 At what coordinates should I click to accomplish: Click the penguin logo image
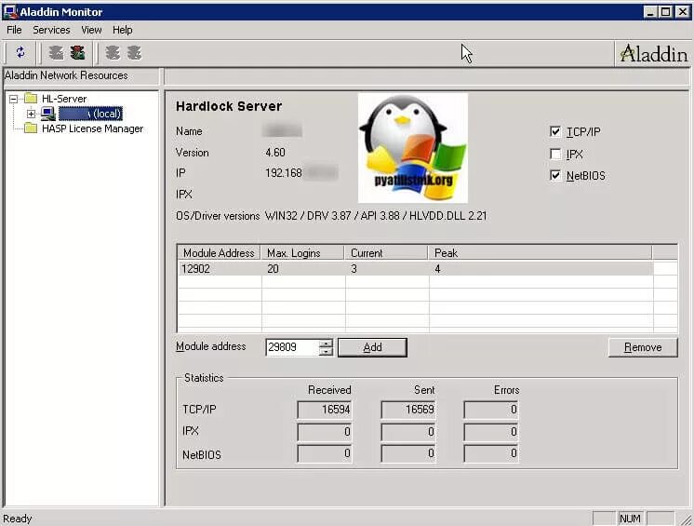412,148
